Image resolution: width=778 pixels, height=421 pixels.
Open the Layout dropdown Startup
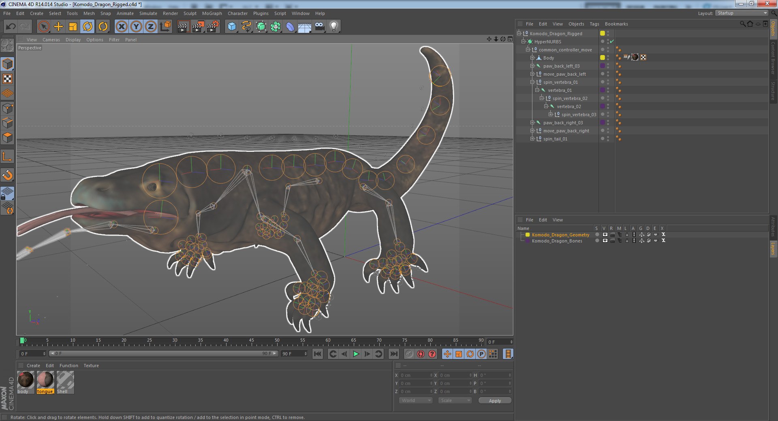pyautogui.click(x=742, y=13)
